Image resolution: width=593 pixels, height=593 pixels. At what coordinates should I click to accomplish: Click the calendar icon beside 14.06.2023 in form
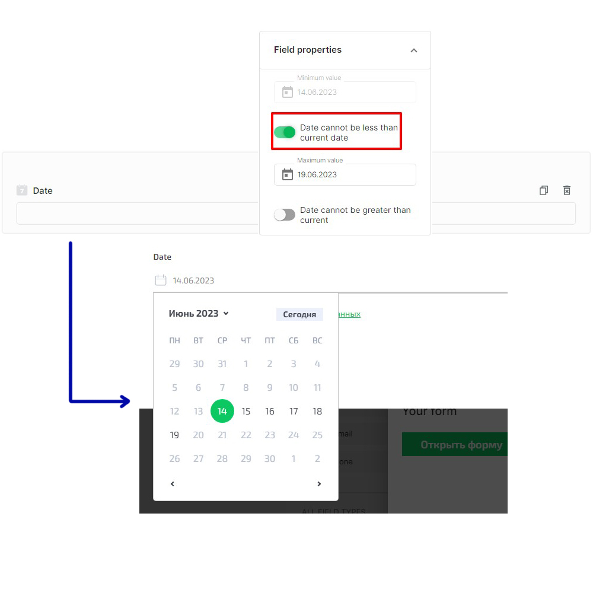161,280
